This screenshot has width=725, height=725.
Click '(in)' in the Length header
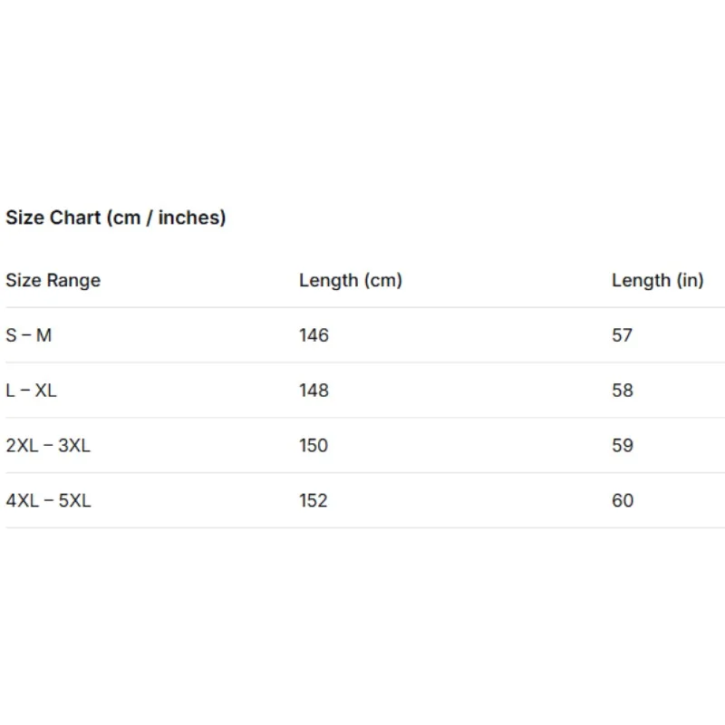pos(691,280)
